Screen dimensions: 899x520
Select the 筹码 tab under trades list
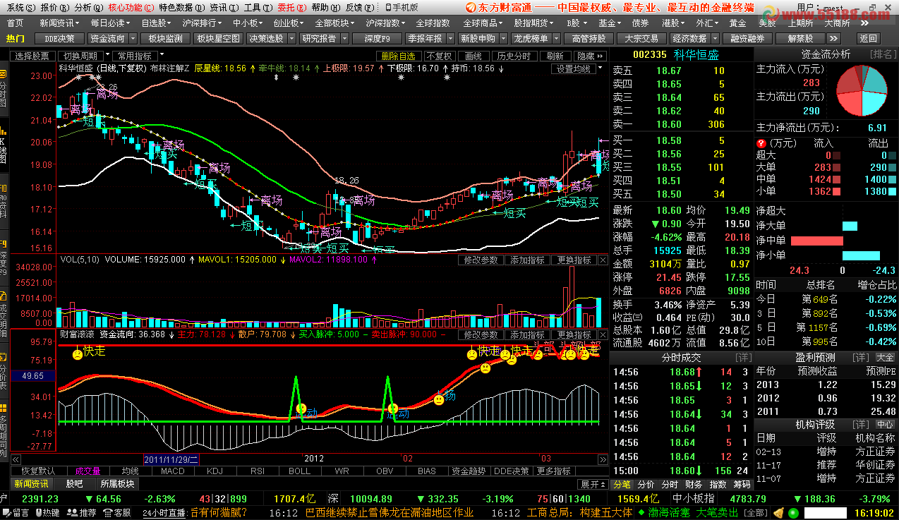pyautogui.click(x=742, y=485)
